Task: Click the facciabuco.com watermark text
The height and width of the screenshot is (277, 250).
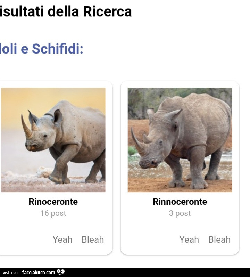Action: [39, 272]
